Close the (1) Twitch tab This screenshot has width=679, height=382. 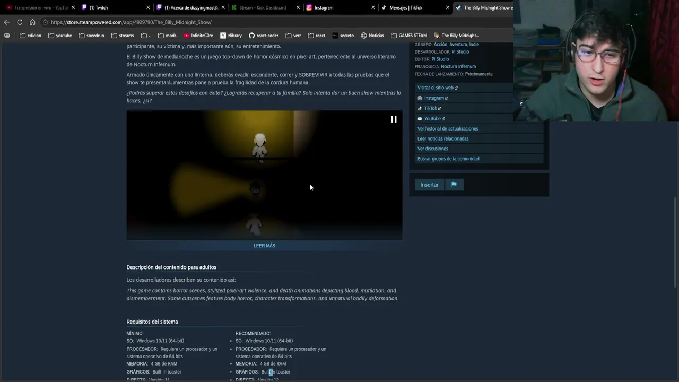point(148,7)
